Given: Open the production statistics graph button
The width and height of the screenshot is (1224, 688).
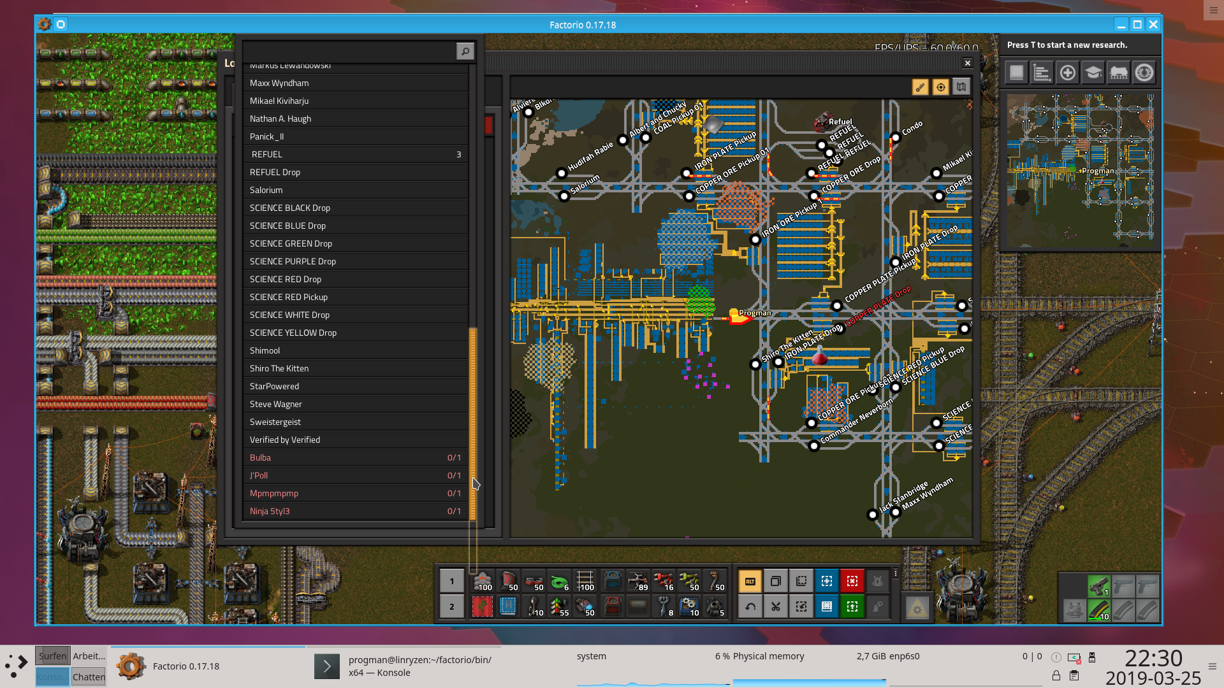Looking at the screenshot, I should click(1042, 73).
